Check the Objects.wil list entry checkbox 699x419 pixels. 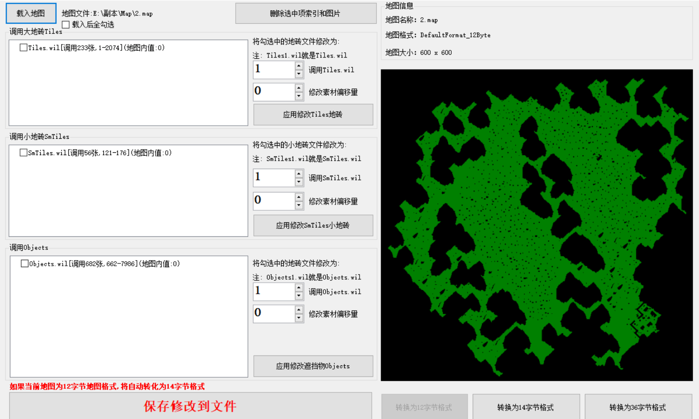point(25,263)
